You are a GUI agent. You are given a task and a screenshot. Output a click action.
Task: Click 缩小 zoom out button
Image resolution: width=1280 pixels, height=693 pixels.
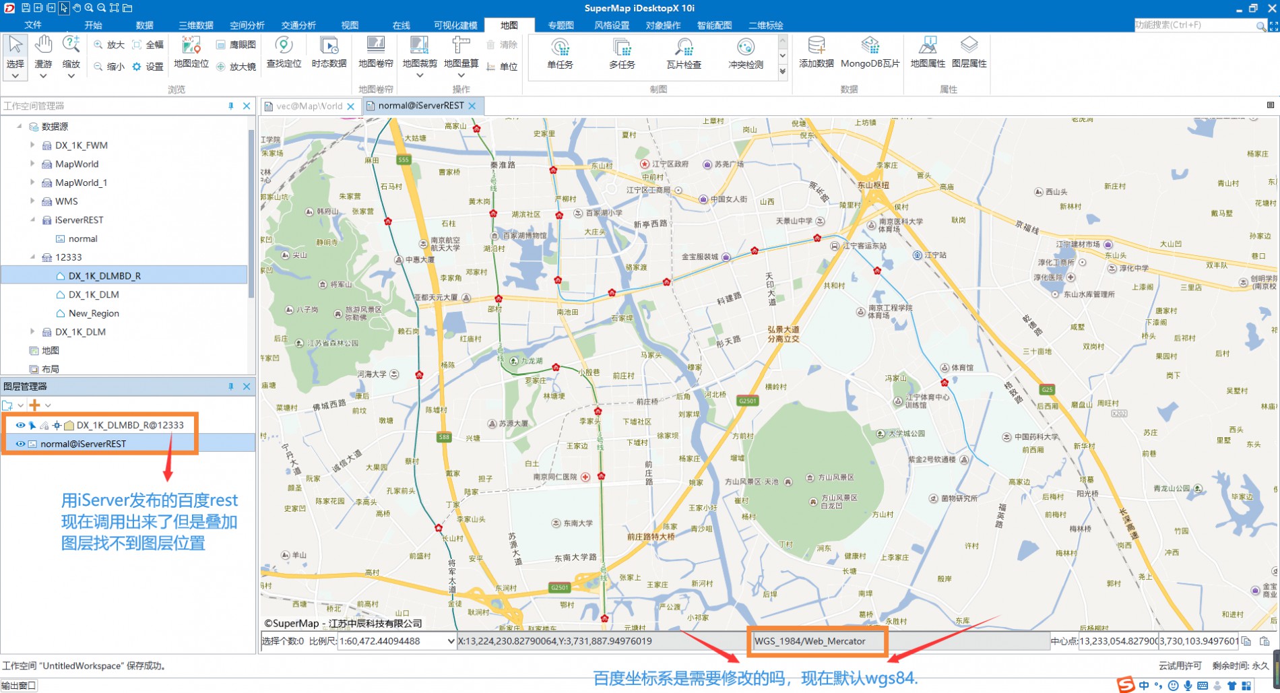pos(109,67)
